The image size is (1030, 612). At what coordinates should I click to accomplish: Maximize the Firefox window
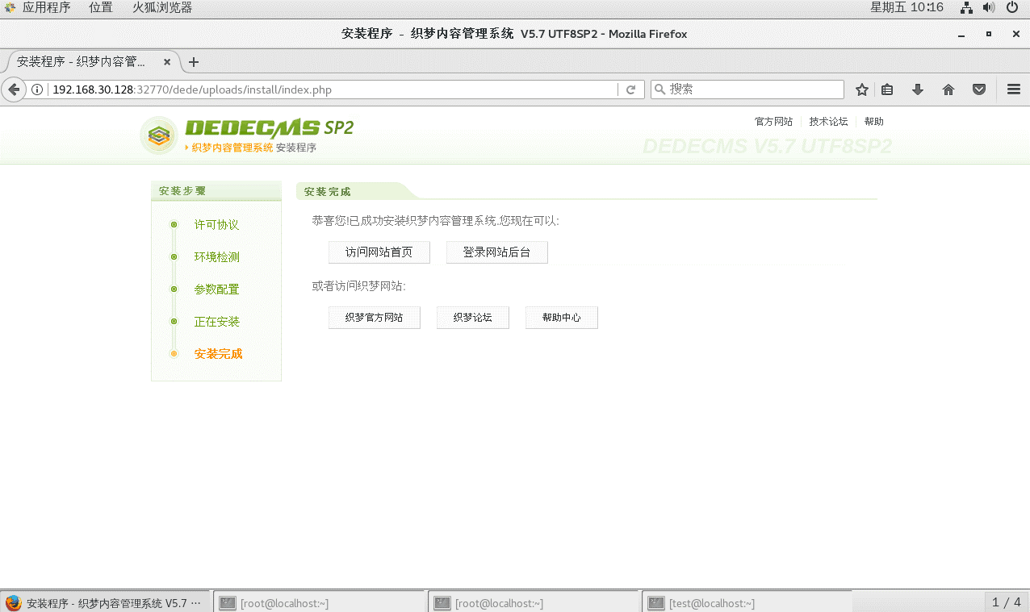coord(988,34)
